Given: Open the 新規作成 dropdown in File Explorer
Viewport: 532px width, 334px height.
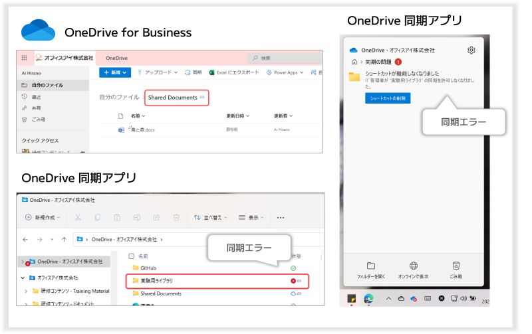Looking at the screenshot, I should (43, 218).
